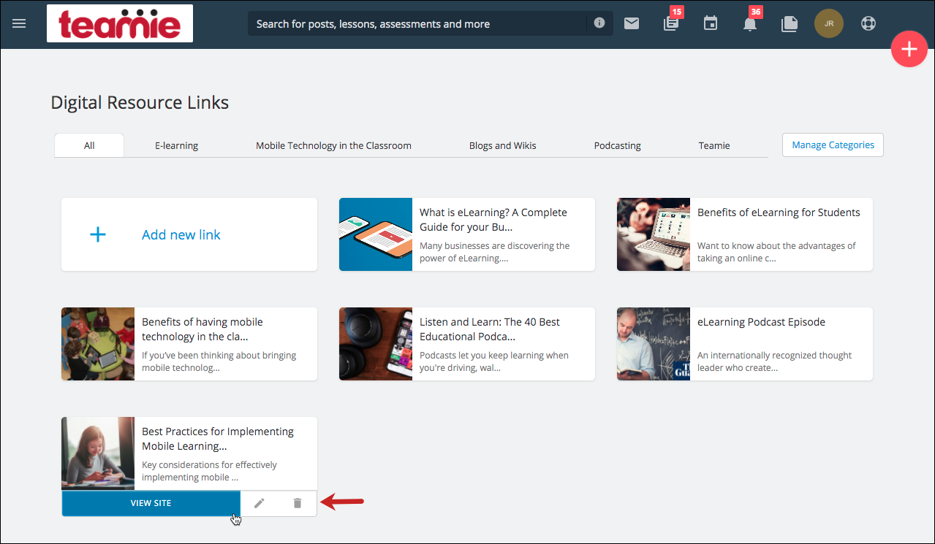Viewport: 935px width, 544px height.
Task: Click the description 'If you've been thinking about bringing'
Action: [x=219, y=361]
